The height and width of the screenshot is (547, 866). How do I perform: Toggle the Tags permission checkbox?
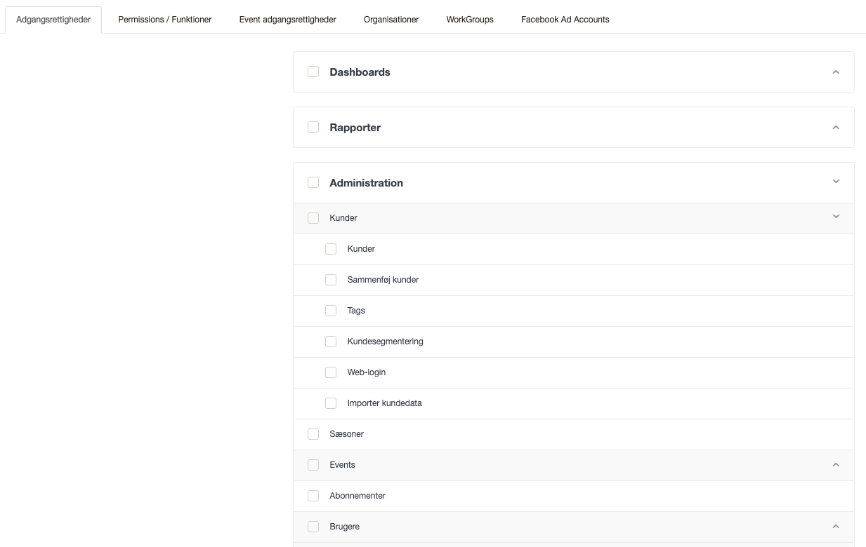[331, 311]
